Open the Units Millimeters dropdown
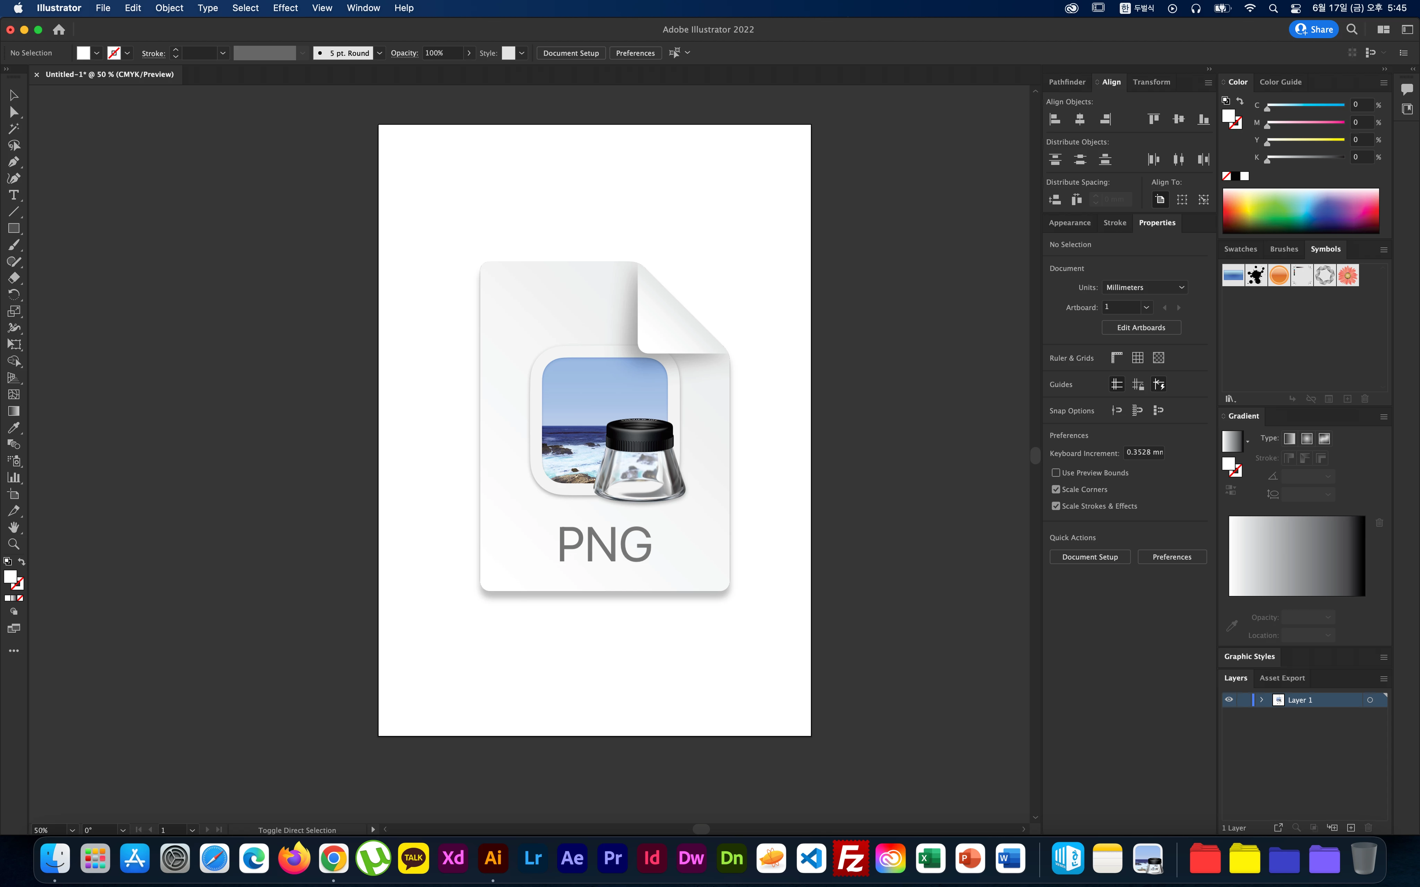The height and width of the screenshot is (887, 1420). [x=1144, y=288]
